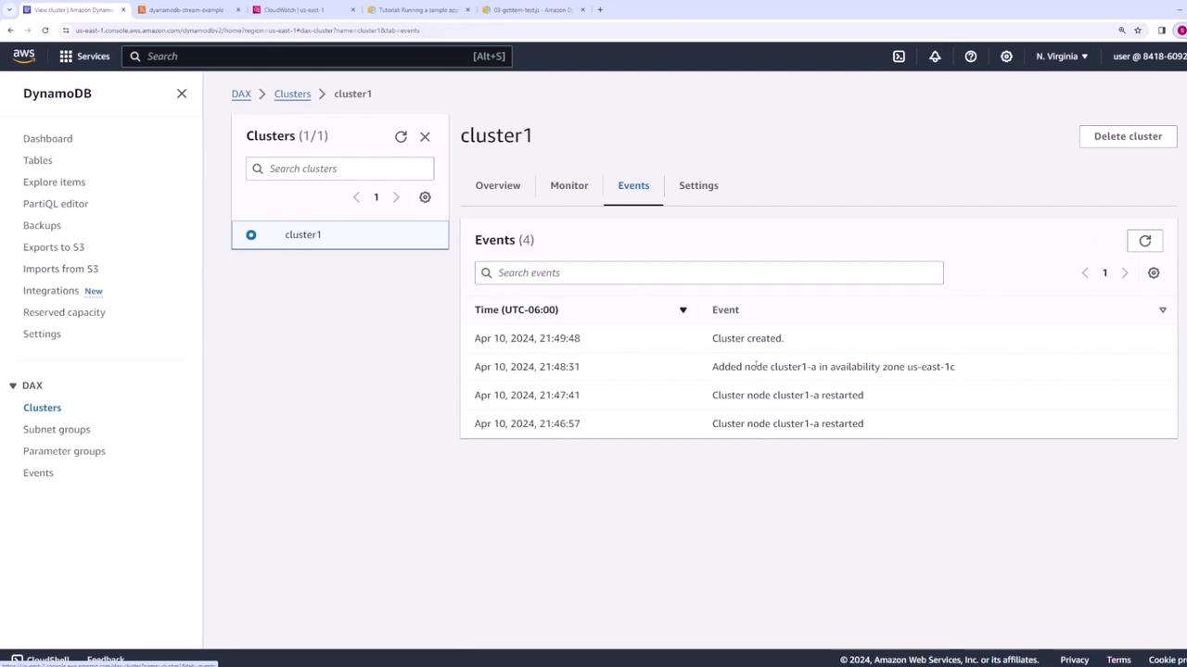Viewport: 1187px width, 667px height.
Task: Go to previous page of clusters
Action: pyautogui.click(x=356, y=197)
